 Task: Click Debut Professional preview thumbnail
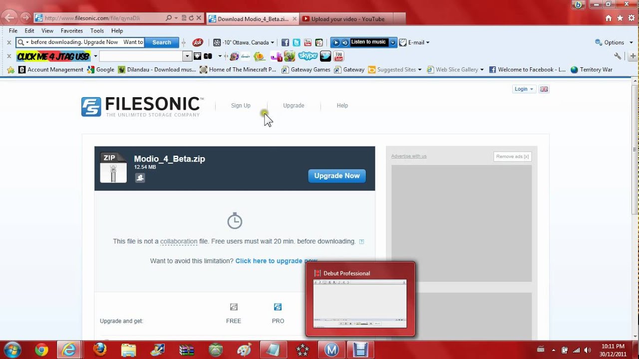pos(360,304)
